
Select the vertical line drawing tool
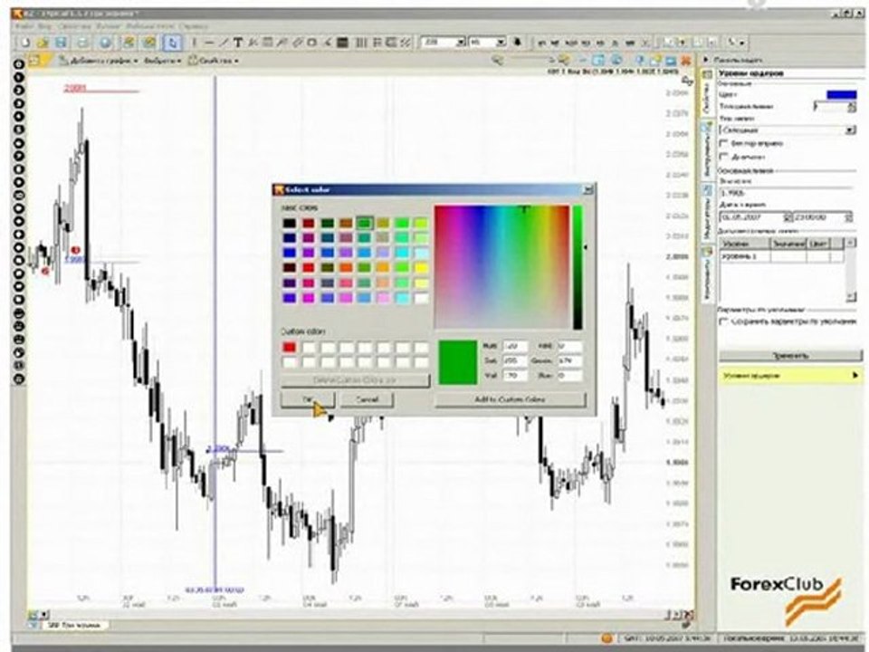194,43
